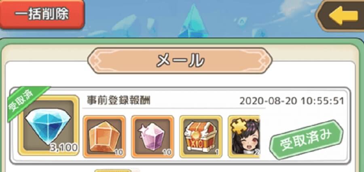Tap the number 10 under the orange gem
The height and width of the screenshot is (172, 364).
(119, 152)
